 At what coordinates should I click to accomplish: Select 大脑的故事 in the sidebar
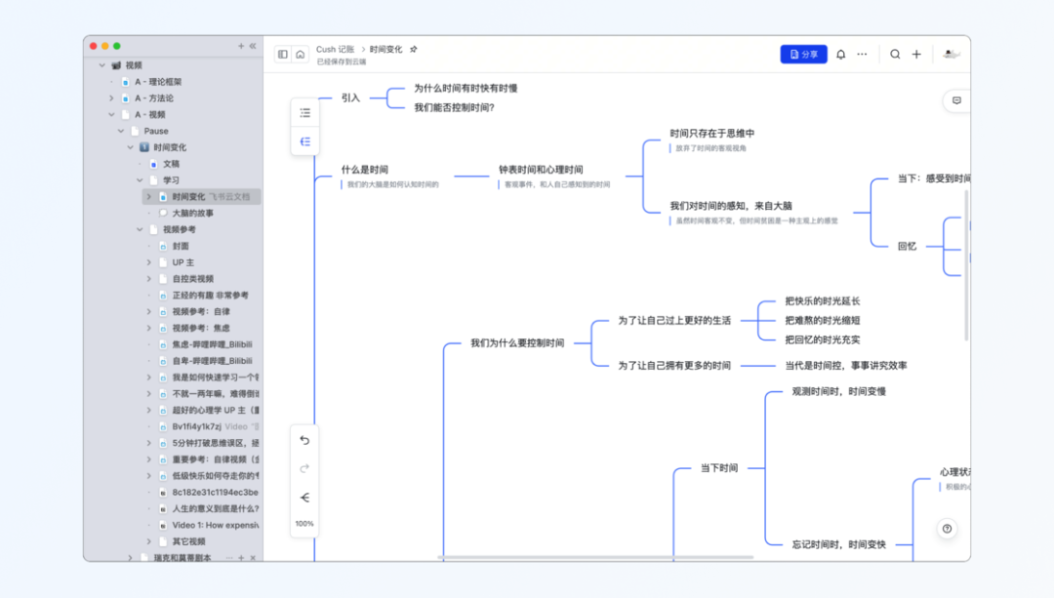(x=193, y=213)
